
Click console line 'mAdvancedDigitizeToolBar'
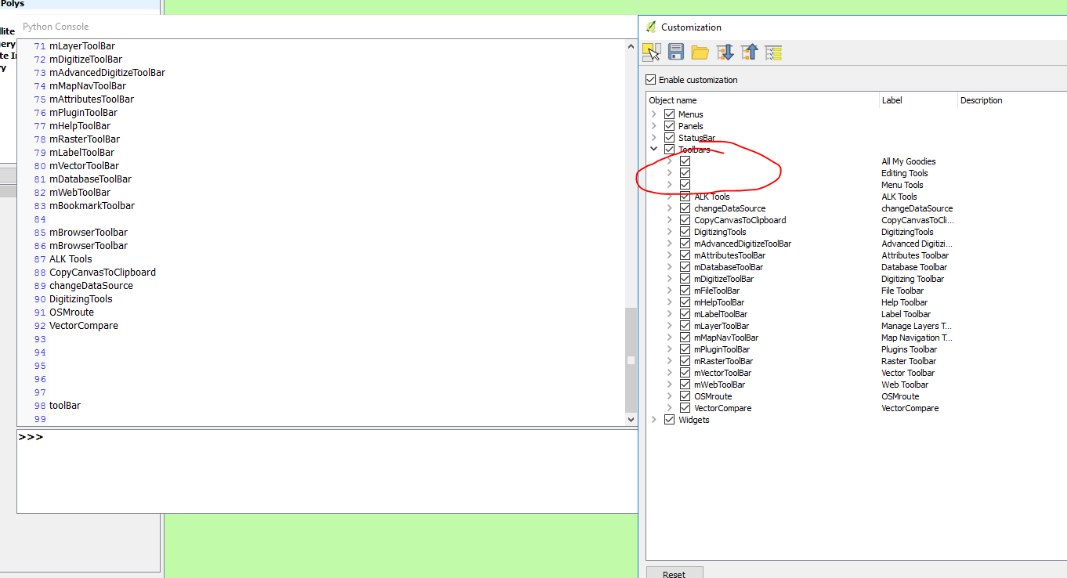click(x=107, y=73)
